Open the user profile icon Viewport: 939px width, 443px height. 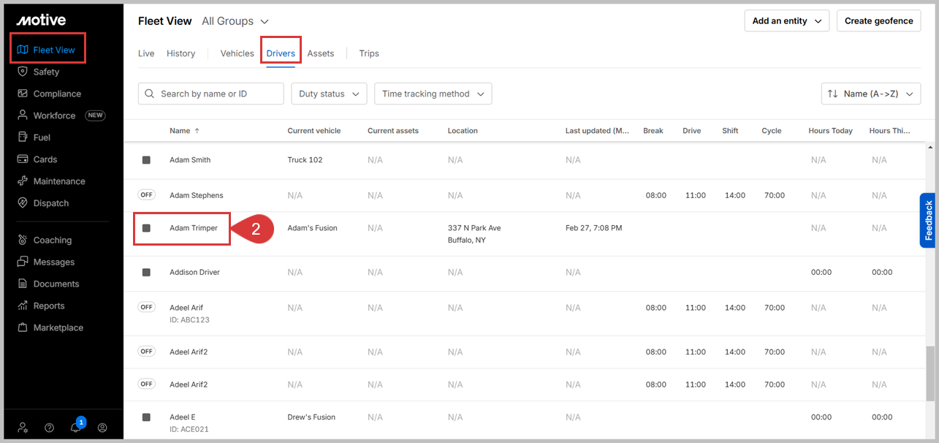point(102,428)
